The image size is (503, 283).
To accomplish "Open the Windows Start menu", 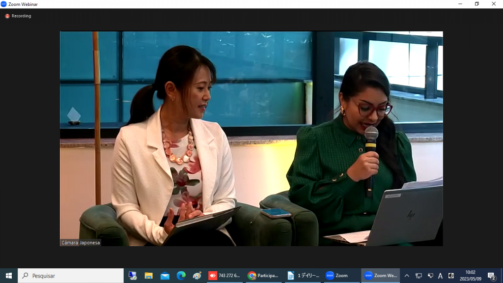I will coord(8,276).
